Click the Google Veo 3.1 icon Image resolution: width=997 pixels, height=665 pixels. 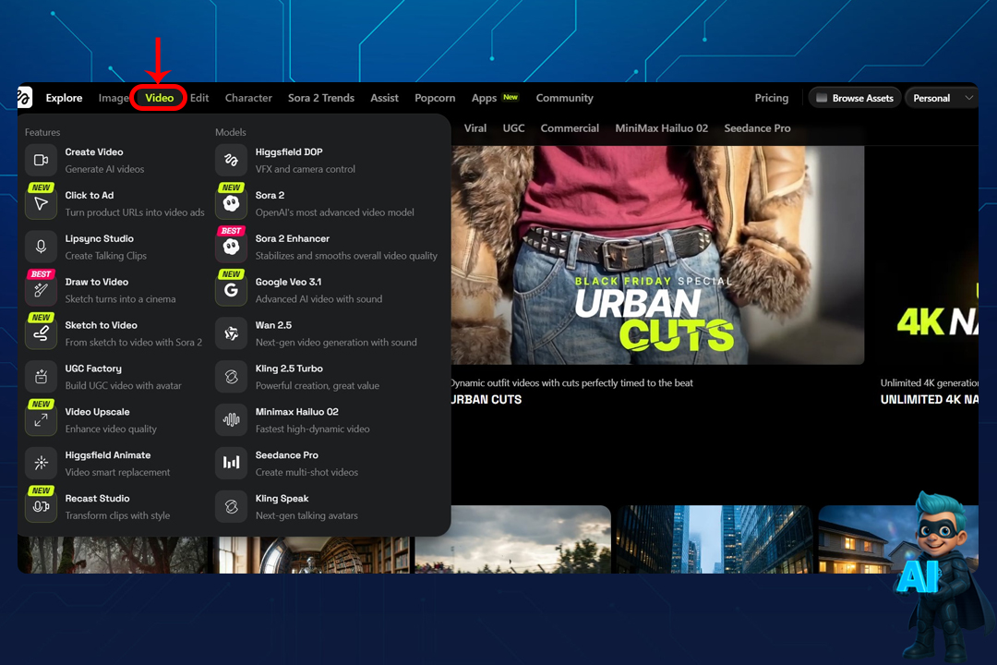[231, 291]
